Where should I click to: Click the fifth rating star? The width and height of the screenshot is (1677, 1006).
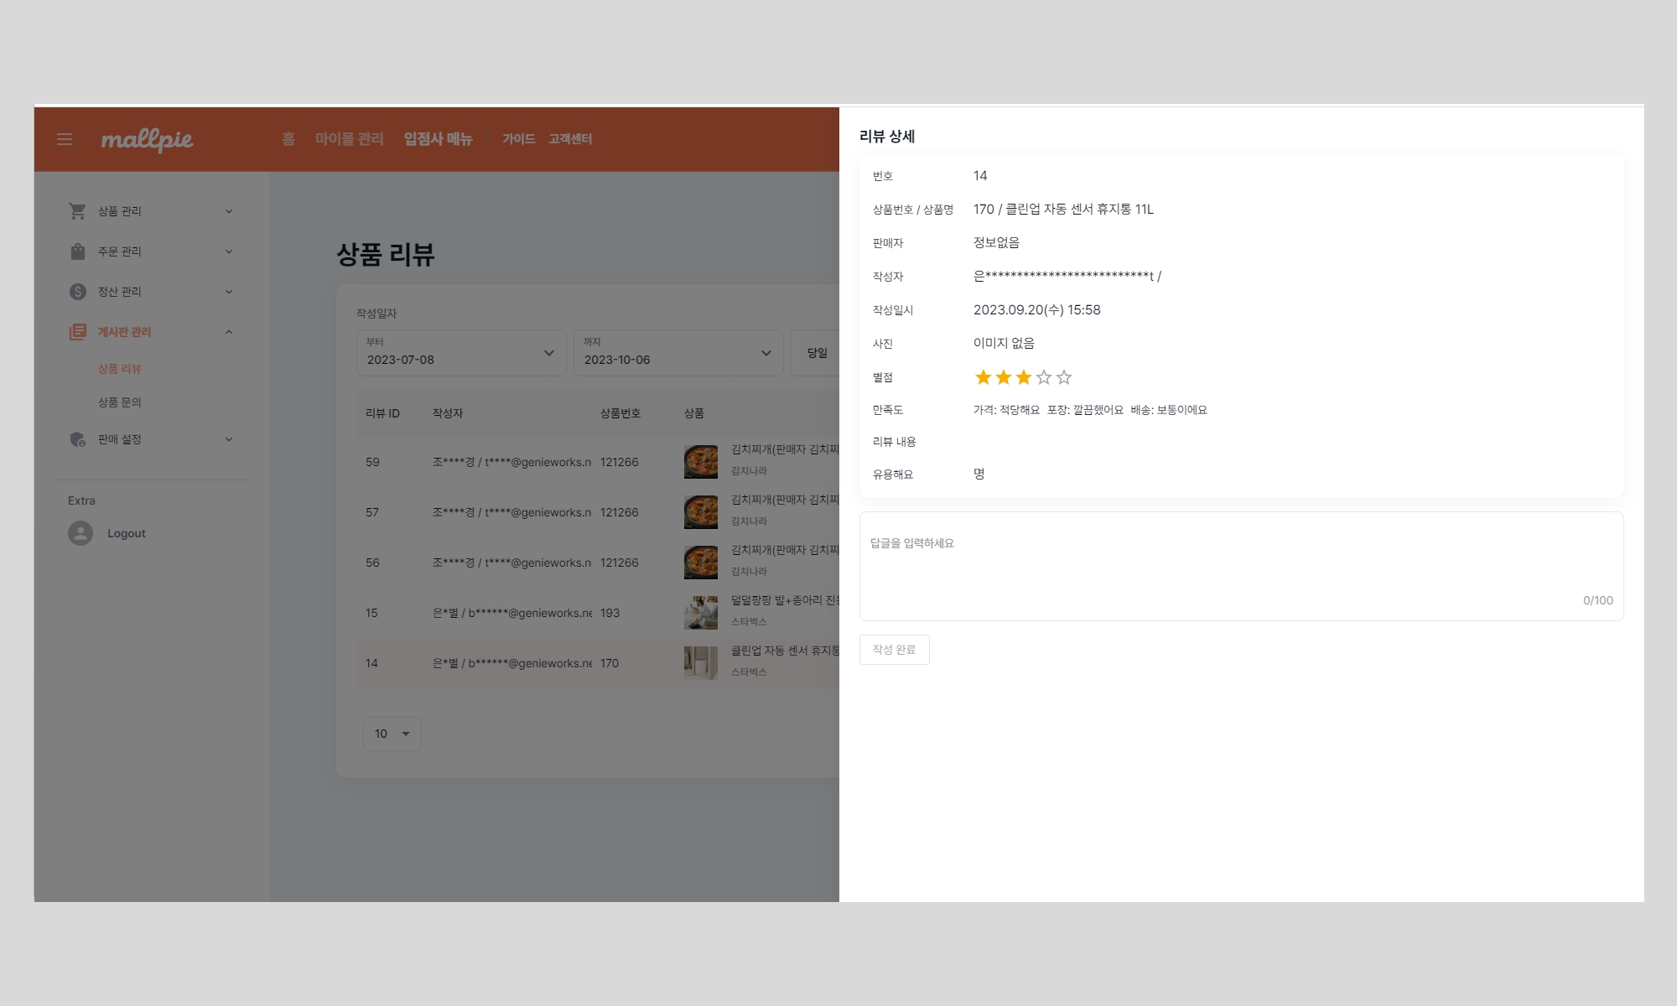click(1064, 377)
